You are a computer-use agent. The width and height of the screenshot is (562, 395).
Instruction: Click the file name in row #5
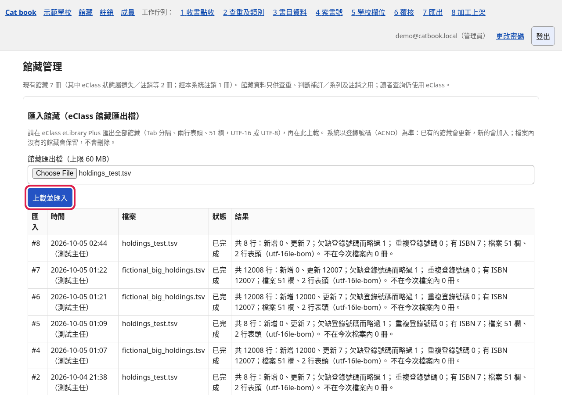tap(150, 323)
